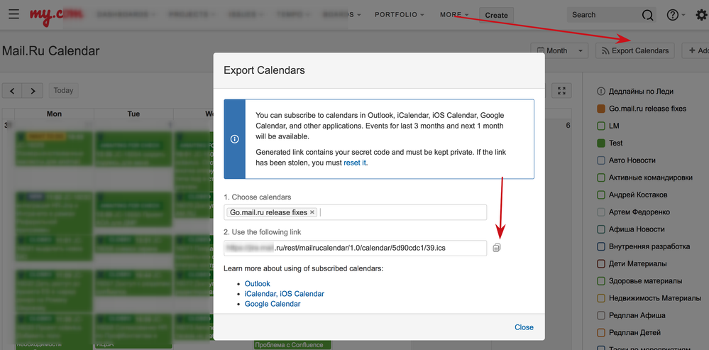Click the Choose calendars input field
The image size is (709, 350).
[x=355, y=212]
